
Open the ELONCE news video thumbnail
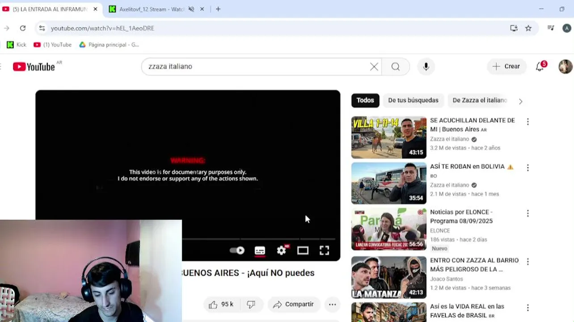(x=389, y=229)
